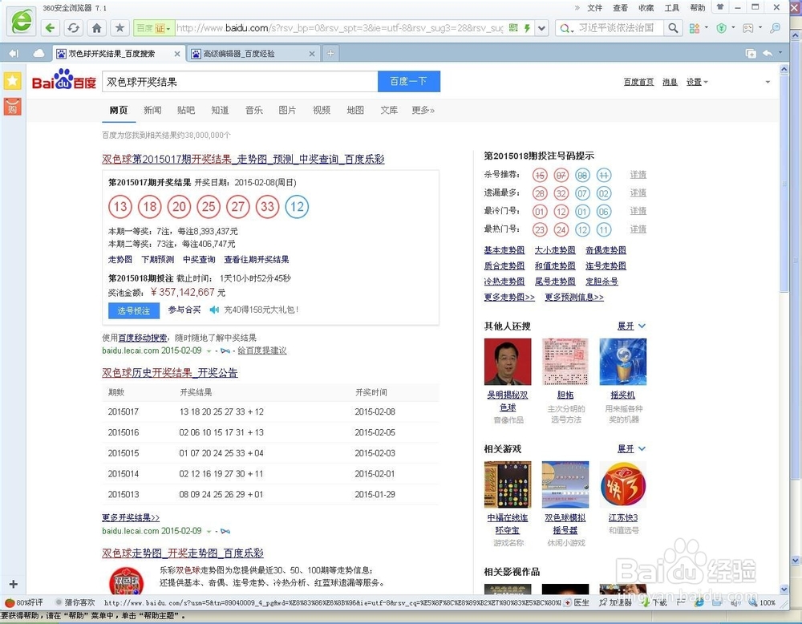Open the 360 browser home page icon
The image size is (802, 624).
96,26
